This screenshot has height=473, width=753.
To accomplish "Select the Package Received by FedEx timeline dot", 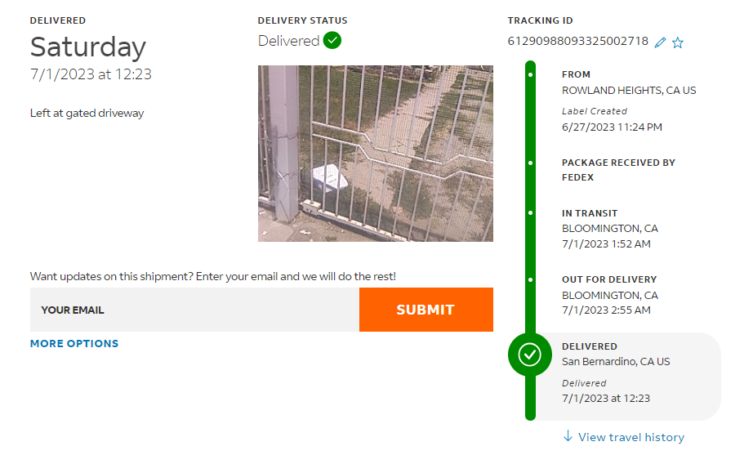I will (530, 163).
